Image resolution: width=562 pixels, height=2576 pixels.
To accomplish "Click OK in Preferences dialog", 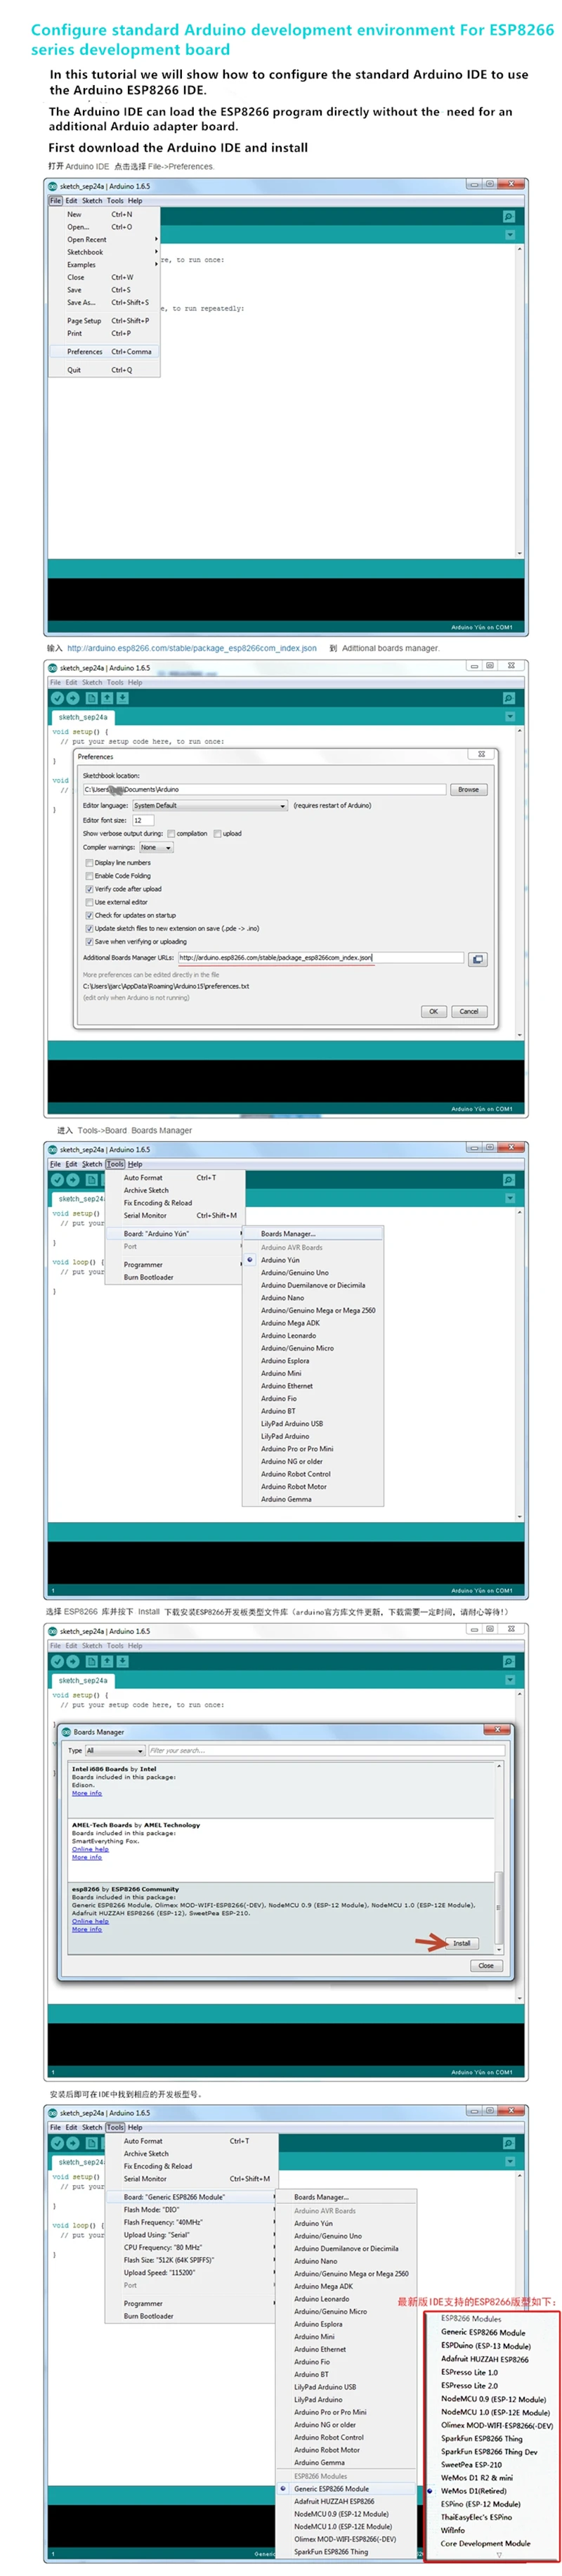I will point(433,1011).
